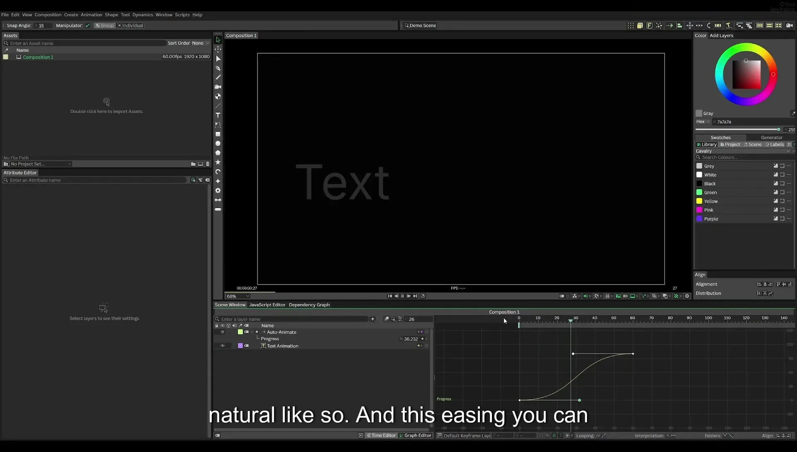The image size is (797, 452).
Task: Expand the Cavalry swatch library dropdown
Action: pos(743,151)
